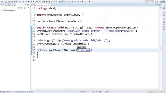
Task: Expand the Debug configurations dropdown arrow
Action: coord(33,2)
